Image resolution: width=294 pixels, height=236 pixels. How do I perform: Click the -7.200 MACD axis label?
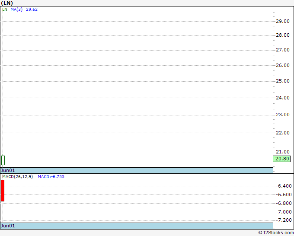284,220
